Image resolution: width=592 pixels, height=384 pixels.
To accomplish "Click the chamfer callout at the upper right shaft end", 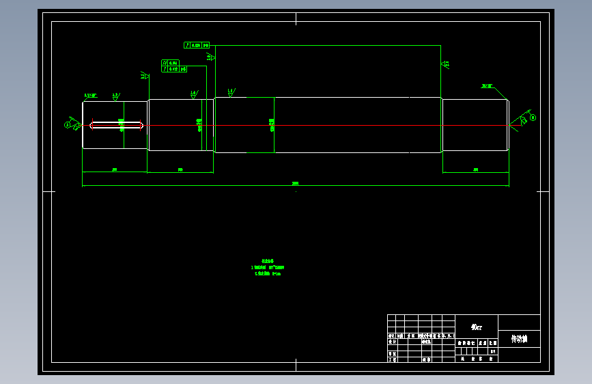I will click(487, 86).
